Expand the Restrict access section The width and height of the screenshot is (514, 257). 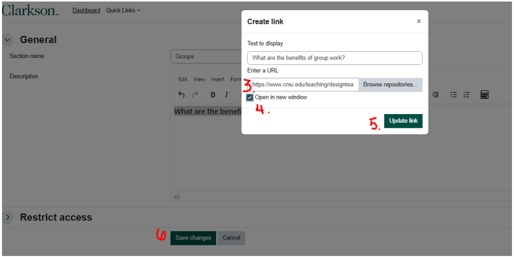[8, 217]
